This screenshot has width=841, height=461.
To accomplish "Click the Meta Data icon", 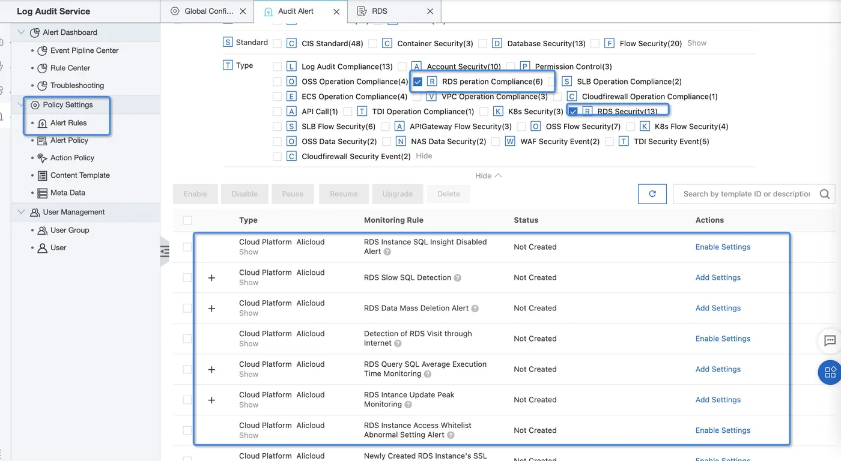I will click(42, 193).
